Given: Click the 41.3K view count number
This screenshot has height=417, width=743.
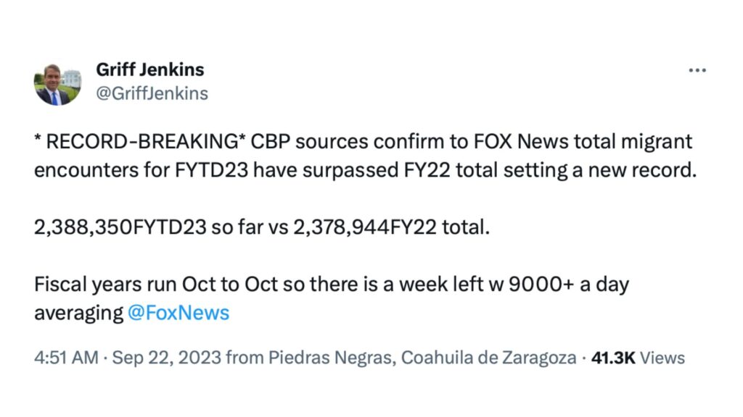Looking at the screenshot, I should (x=614, y=358).
